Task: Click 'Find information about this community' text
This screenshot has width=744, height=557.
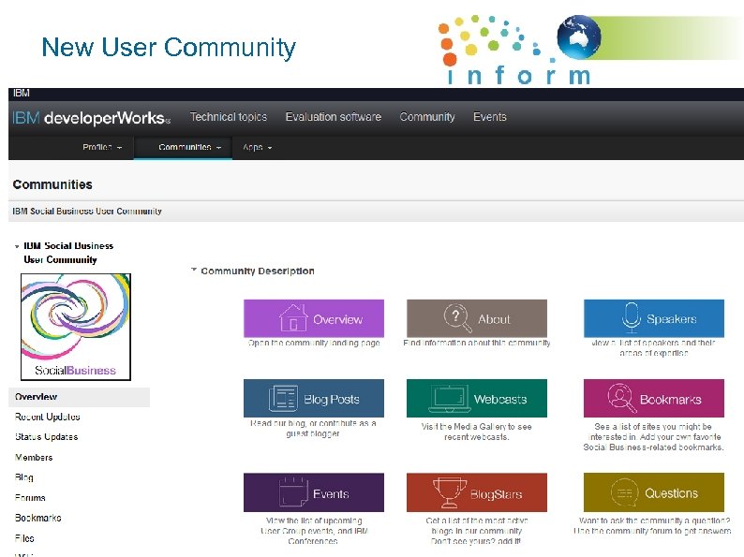Action: point(477,343)
